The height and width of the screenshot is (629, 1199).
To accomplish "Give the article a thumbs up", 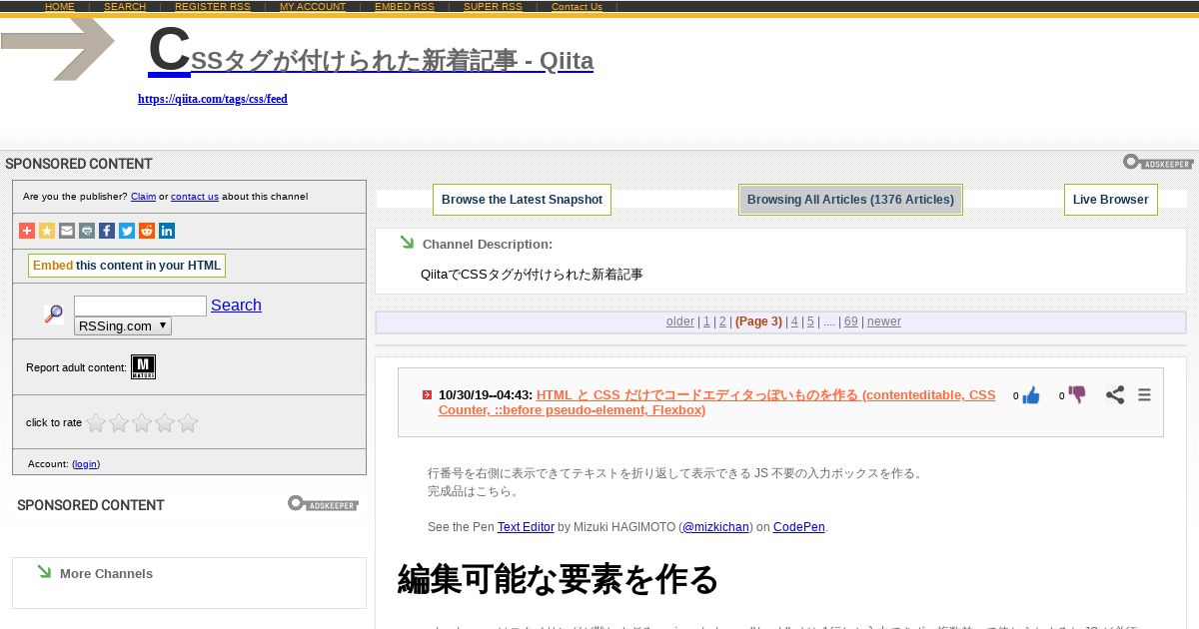I will pos(1031,395).
